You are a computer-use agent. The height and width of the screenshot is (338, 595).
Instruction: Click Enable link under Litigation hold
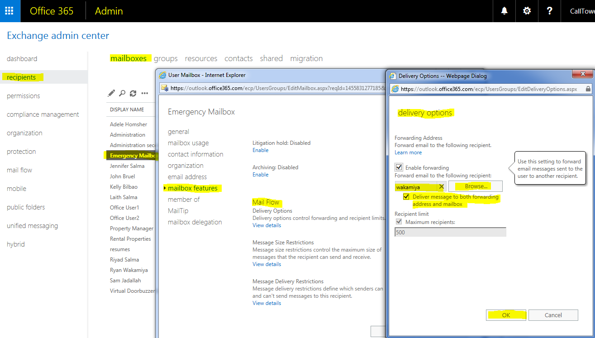tap(261, 150)
